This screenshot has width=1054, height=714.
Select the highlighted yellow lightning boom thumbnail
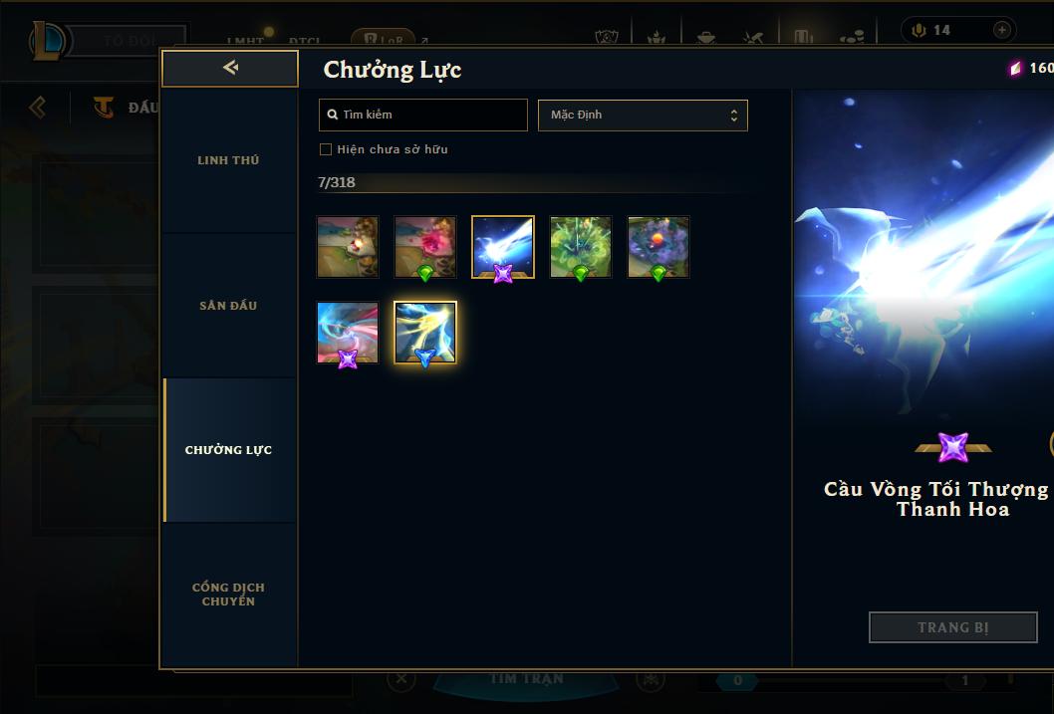pyautogui.click(x=424, y=333)
